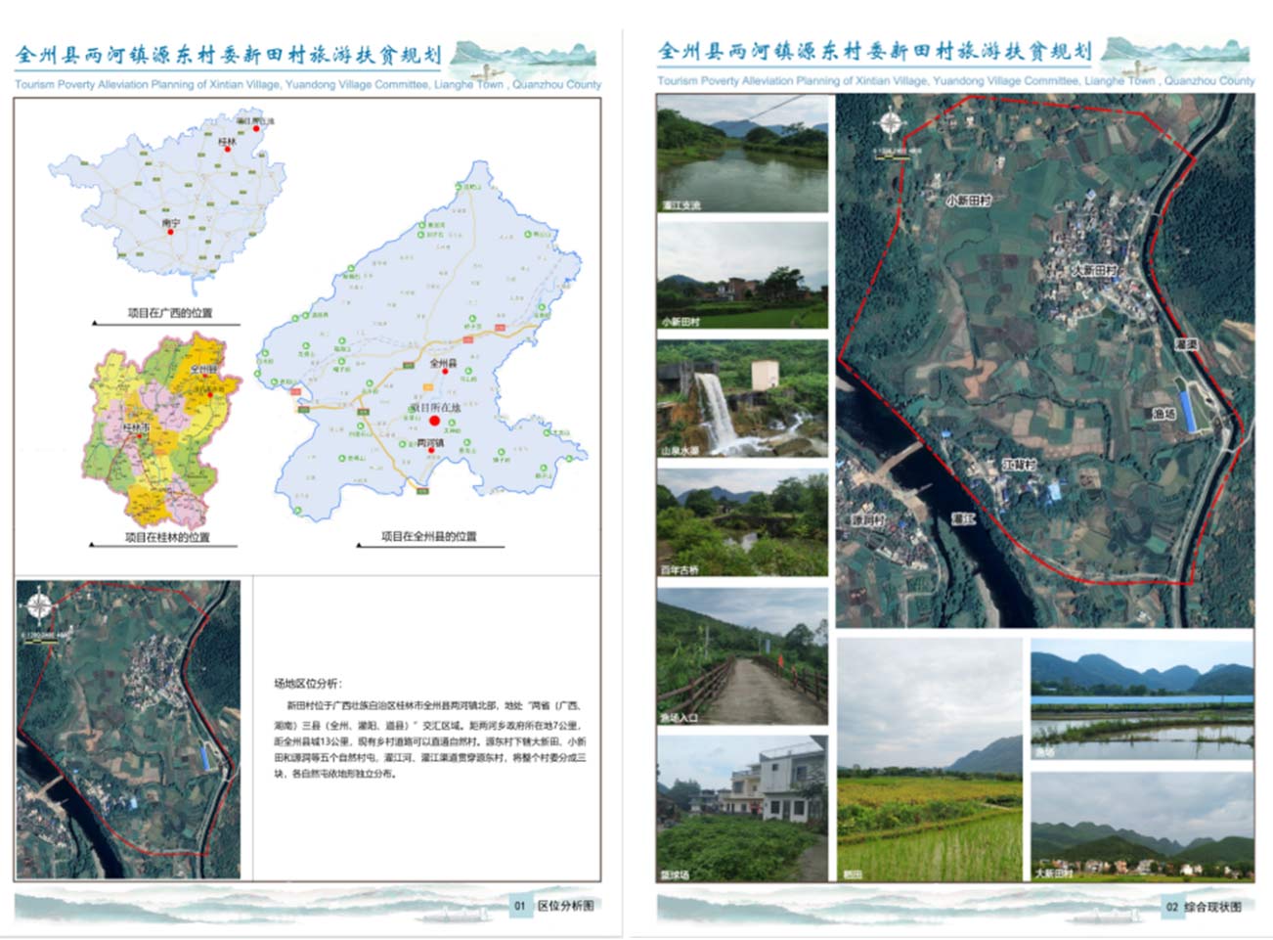Click the 全州县 label on the Guilin map
1273x940 pixels.
click(x=202, y=369)
